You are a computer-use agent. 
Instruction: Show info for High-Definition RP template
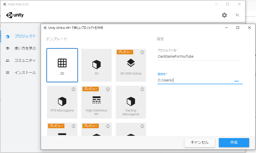pyautogui.click(x=108, y=89)
